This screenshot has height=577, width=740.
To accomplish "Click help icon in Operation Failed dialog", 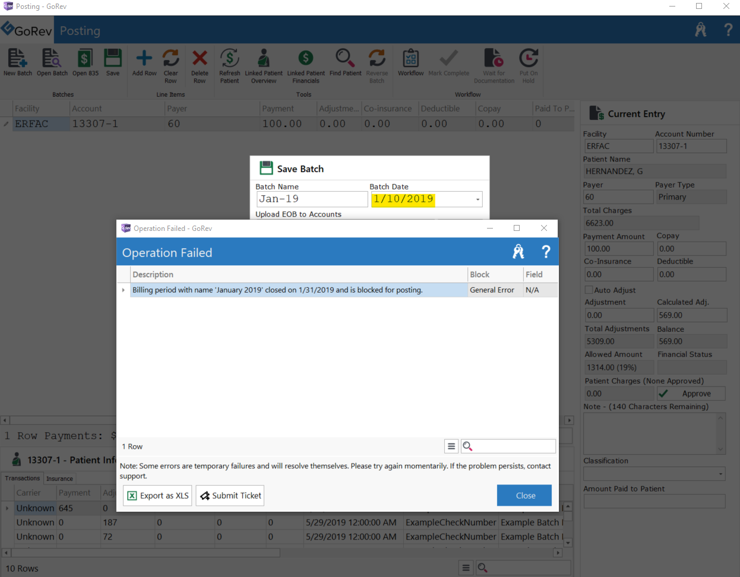I will pos(546,252).
